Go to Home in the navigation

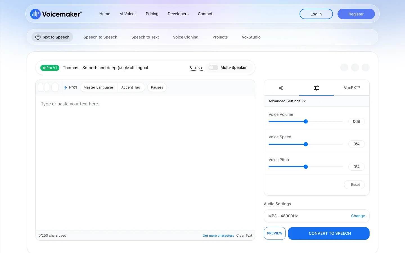pyautogui.click(x=105, y=14)
